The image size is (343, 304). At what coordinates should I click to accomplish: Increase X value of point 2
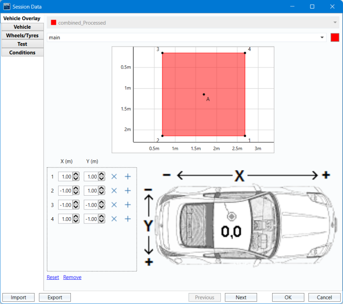click(76, 188)
